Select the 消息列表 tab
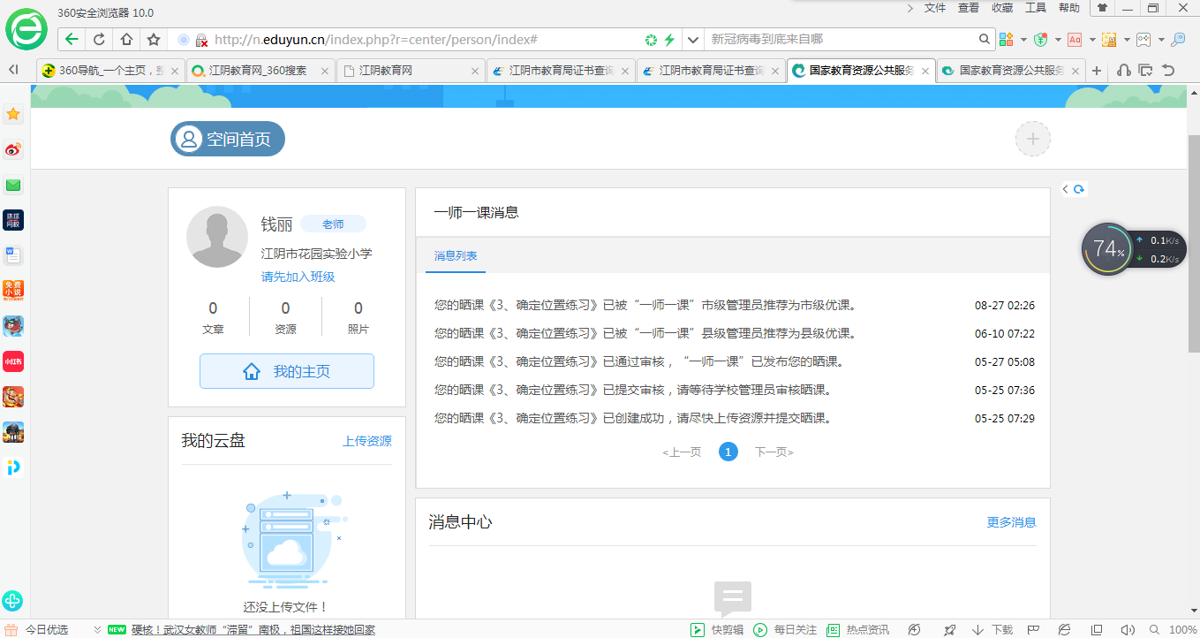 point(456,255)
